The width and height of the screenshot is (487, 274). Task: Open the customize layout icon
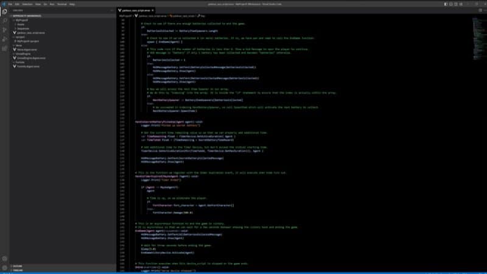point(461,4)
